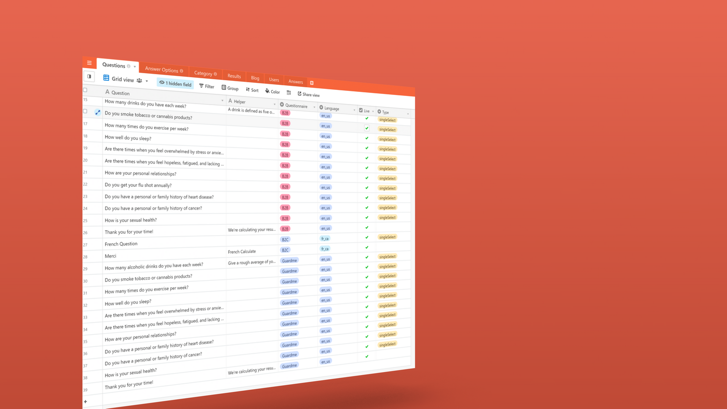727x409 pixels.
Task: Click the 'French Calculate' helper cell
Action: coord(252,251)
